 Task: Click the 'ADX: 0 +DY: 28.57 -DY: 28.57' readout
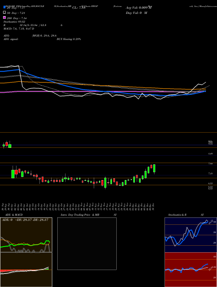click(25, 220)
